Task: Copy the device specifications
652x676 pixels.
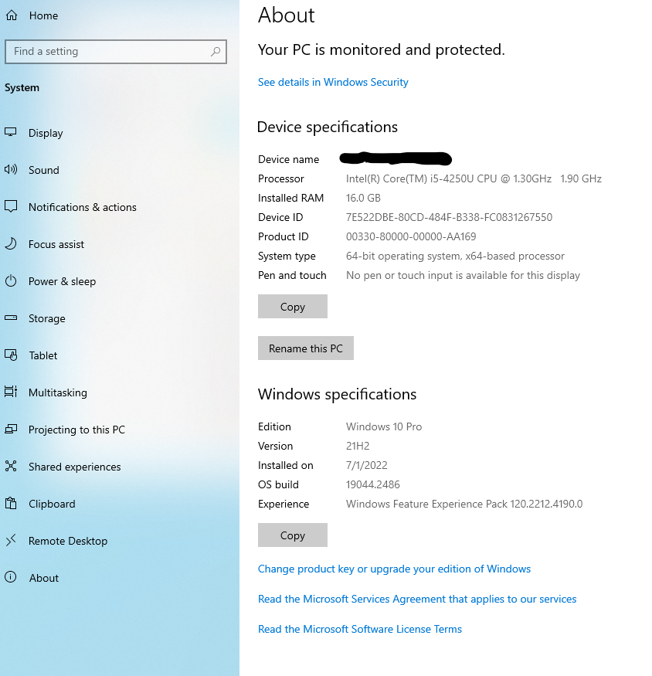Action: pyautogui.click(x=292, y=307)
